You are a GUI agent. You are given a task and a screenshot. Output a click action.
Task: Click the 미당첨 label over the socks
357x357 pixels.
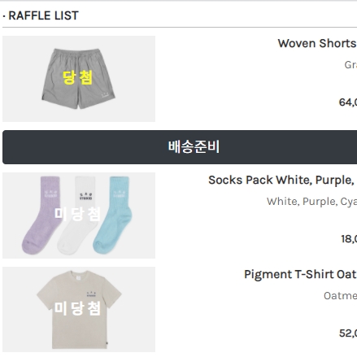(77, 214)
